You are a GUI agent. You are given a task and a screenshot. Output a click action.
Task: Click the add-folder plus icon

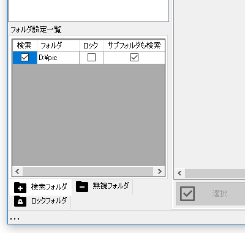tap(20, 188)
